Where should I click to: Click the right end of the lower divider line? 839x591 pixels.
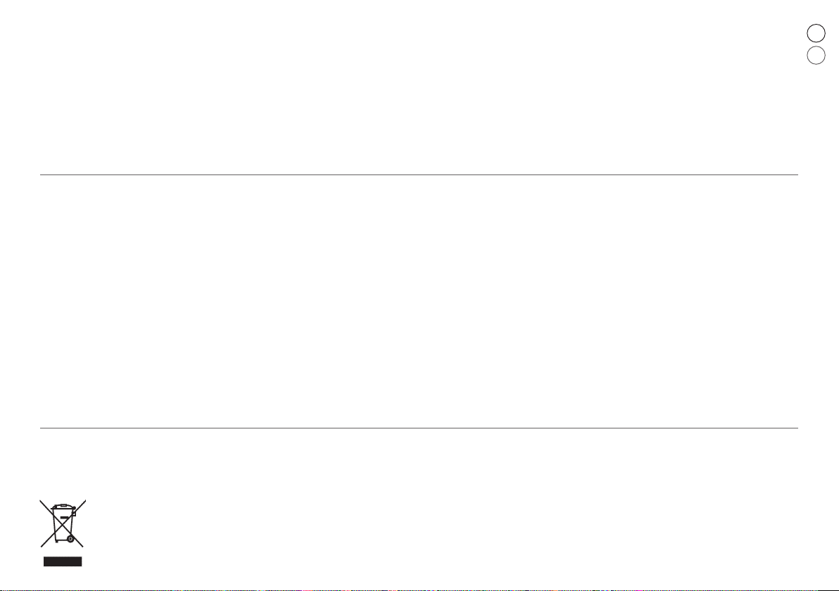pos(797,428)
